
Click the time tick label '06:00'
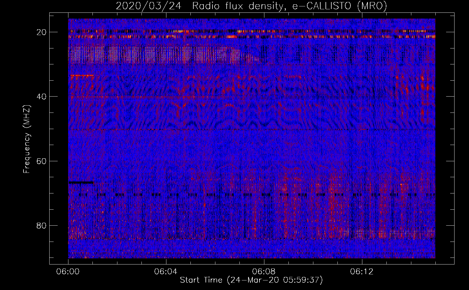(x=68, y=272)
